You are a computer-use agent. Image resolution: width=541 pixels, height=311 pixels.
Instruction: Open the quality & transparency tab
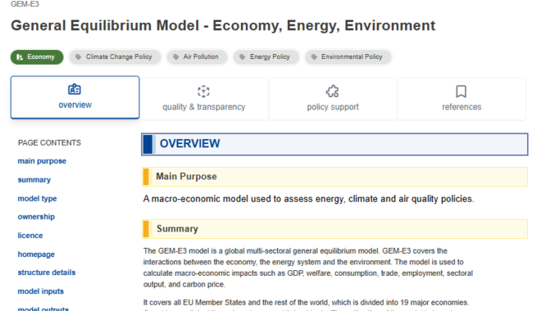tap(204, 99)
